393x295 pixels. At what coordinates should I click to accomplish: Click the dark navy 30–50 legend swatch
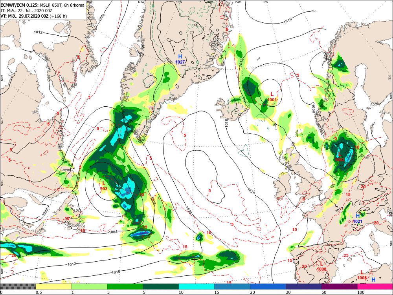point(303,286)
